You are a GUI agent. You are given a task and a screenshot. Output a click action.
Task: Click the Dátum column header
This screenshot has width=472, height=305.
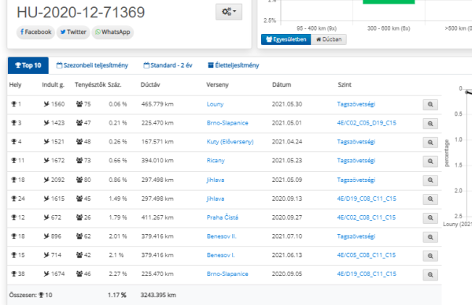[282, 85]
